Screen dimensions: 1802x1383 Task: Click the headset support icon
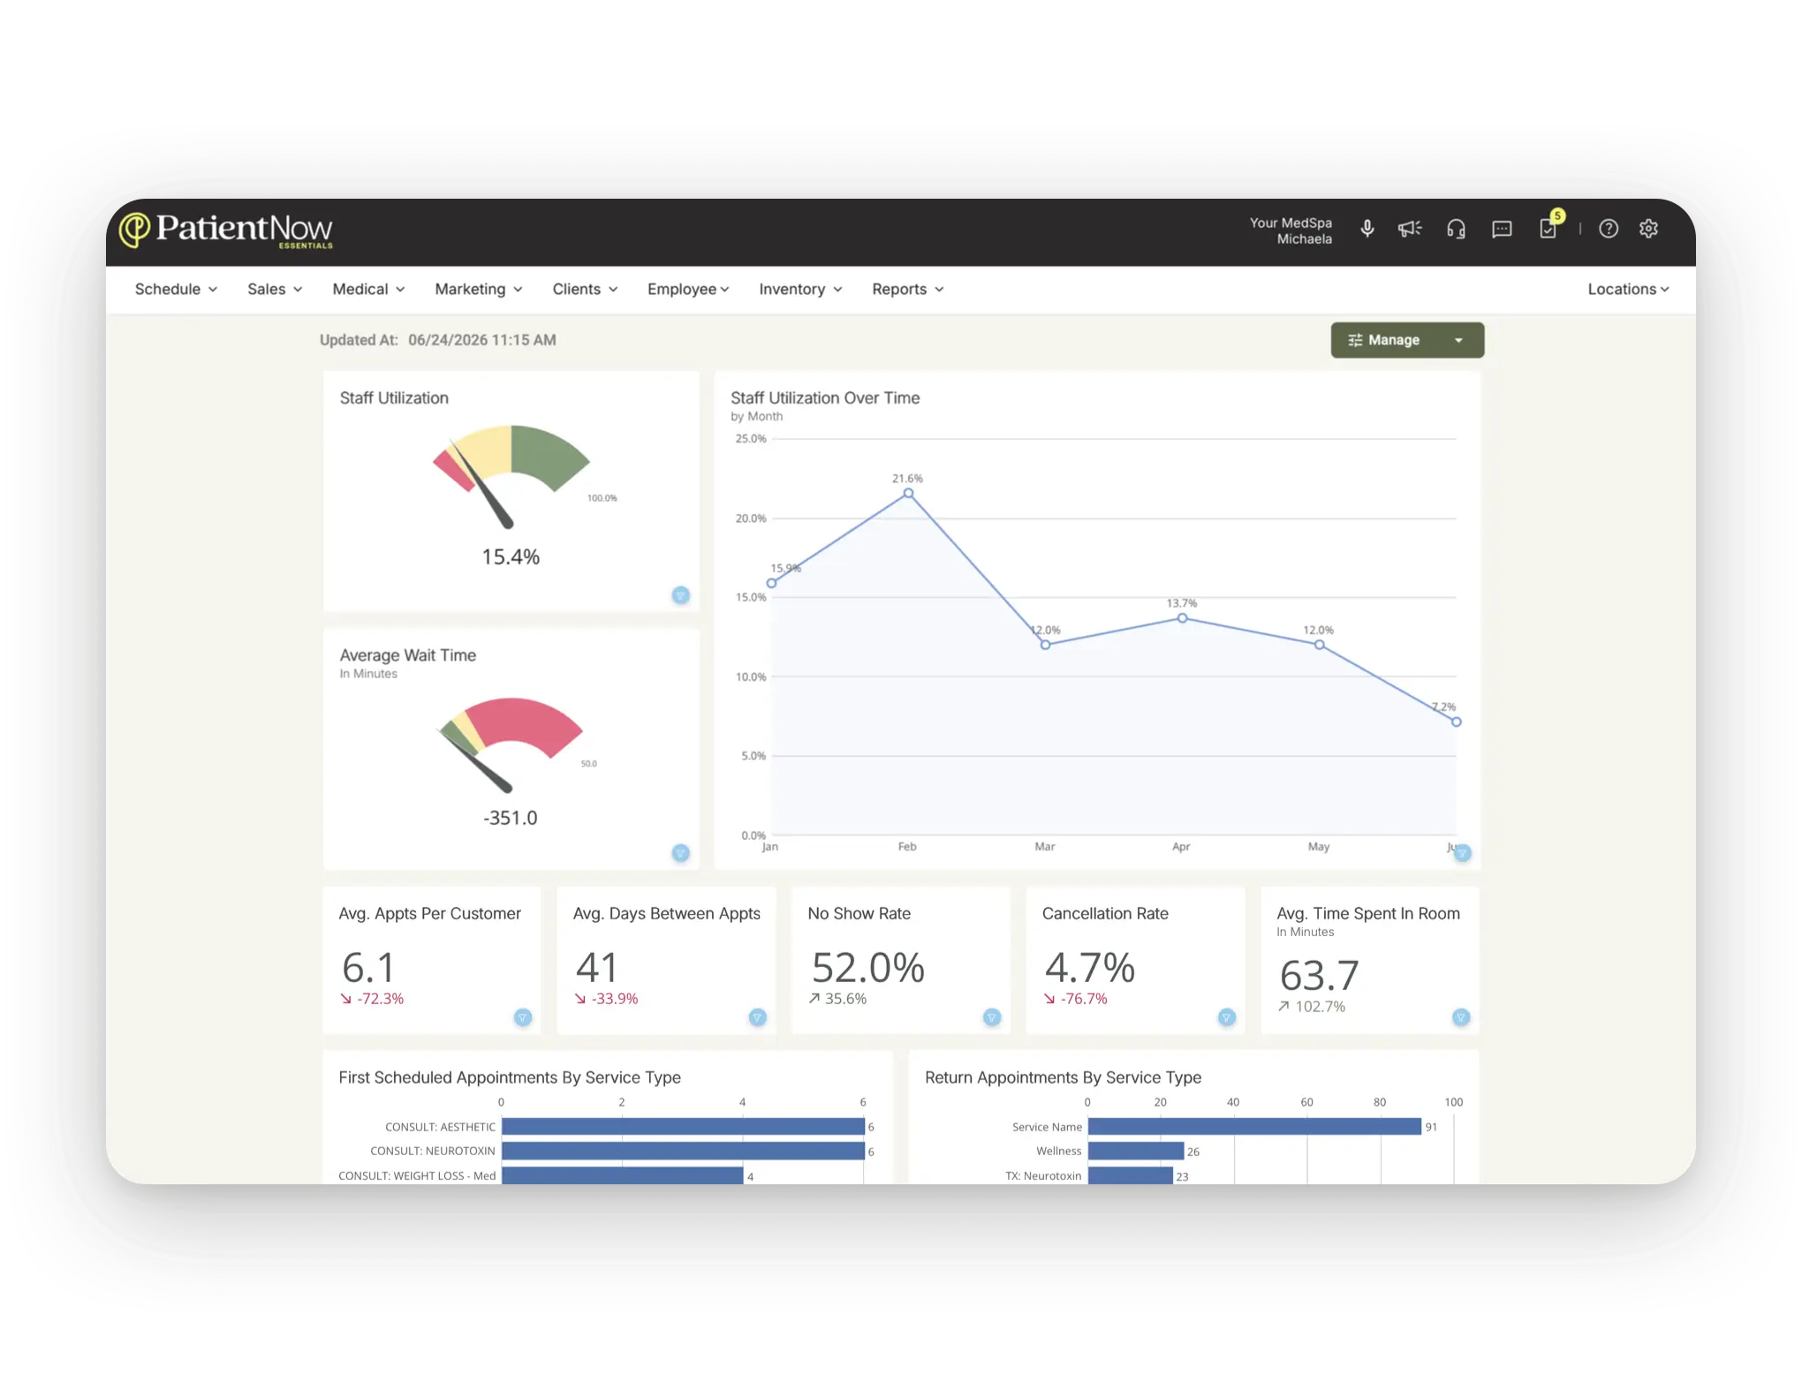click(1456, 229)
